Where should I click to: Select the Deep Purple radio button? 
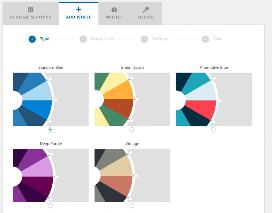tap(51, 205)
